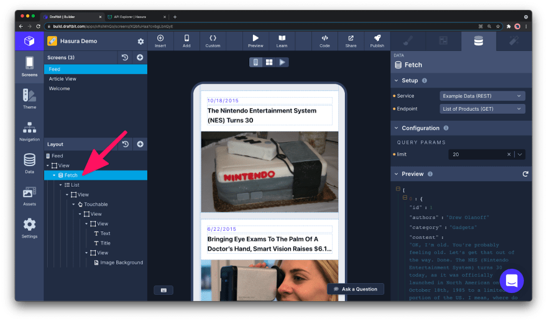Clear the limit value with X
The image size is (547, 321).
[x=508, y=154]
